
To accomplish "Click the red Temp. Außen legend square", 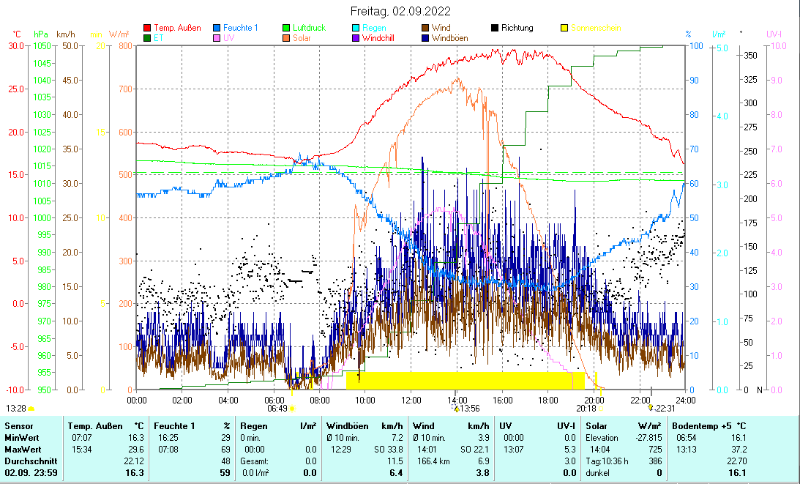I will click(147, 29).
